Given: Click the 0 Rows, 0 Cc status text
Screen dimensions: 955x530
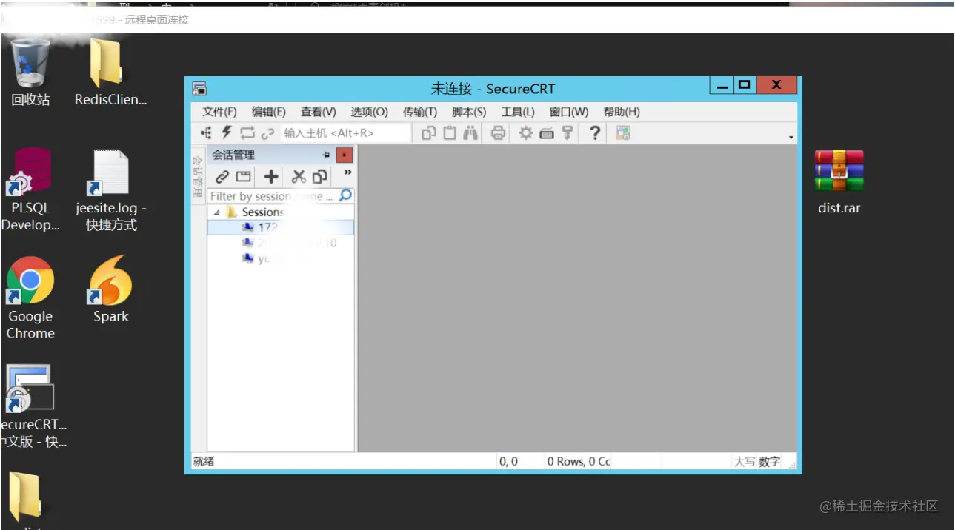Looking at the screenshot, I should tap(579, 461).
